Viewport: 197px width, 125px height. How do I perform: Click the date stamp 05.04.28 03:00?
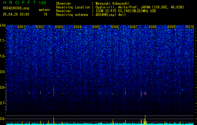[16, 14]
